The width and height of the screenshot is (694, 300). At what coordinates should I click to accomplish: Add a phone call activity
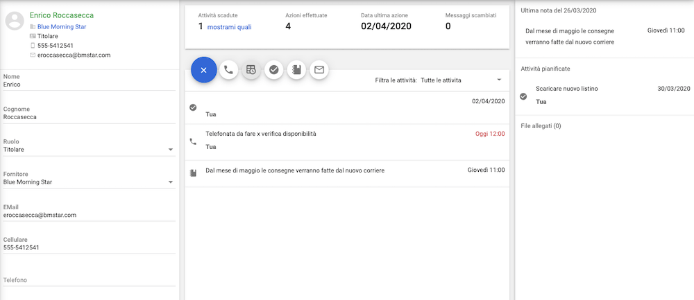(228, 70)
